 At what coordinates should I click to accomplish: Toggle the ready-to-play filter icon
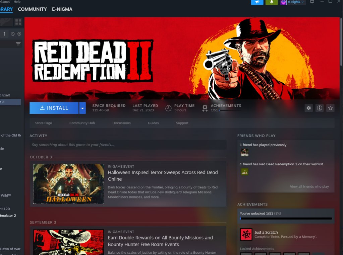click(19, 34)
